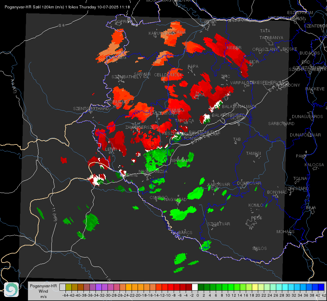Viewport: 327px width, 301px height.
Task: Pick the yellow swatch between 18 and 20
Action: click(x=255, y=287)
